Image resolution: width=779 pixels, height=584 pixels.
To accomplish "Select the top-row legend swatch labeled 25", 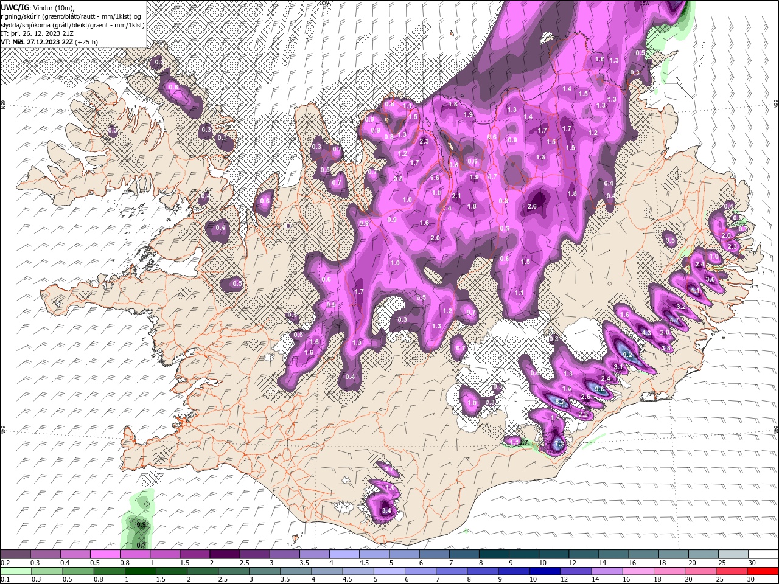I will 733,554.
